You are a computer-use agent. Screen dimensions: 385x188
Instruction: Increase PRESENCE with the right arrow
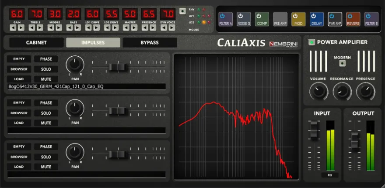click(153, 27)
